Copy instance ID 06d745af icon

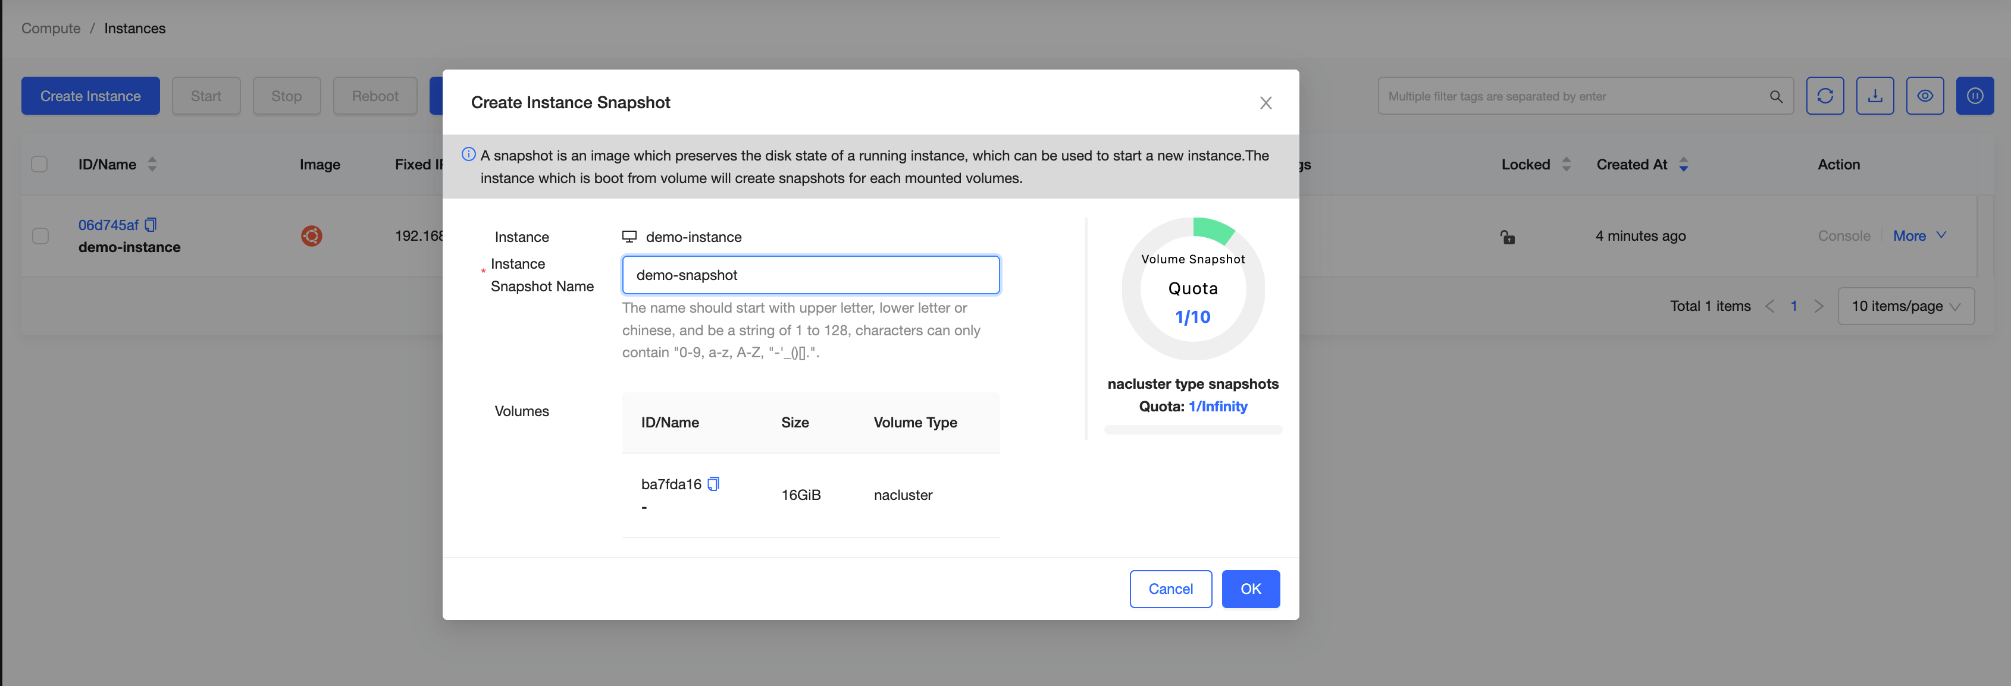click(151, 225)
